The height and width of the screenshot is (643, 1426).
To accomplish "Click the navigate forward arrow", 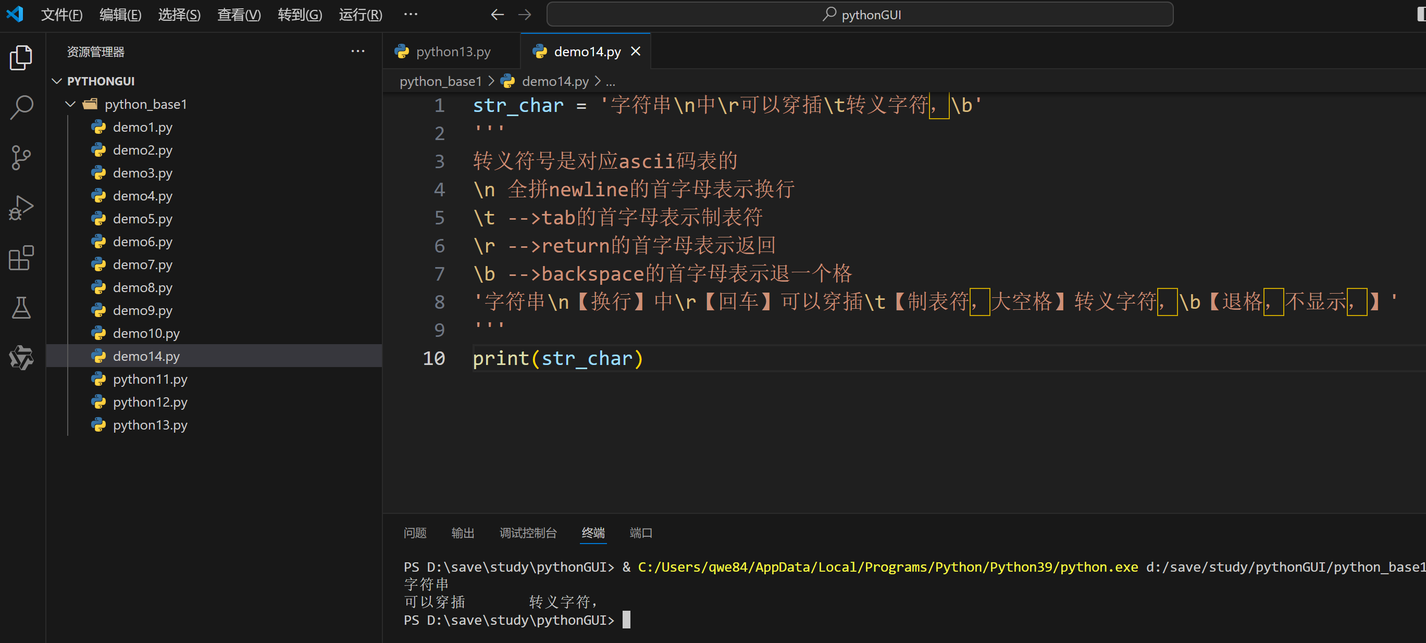I will [x=524, y=15].
